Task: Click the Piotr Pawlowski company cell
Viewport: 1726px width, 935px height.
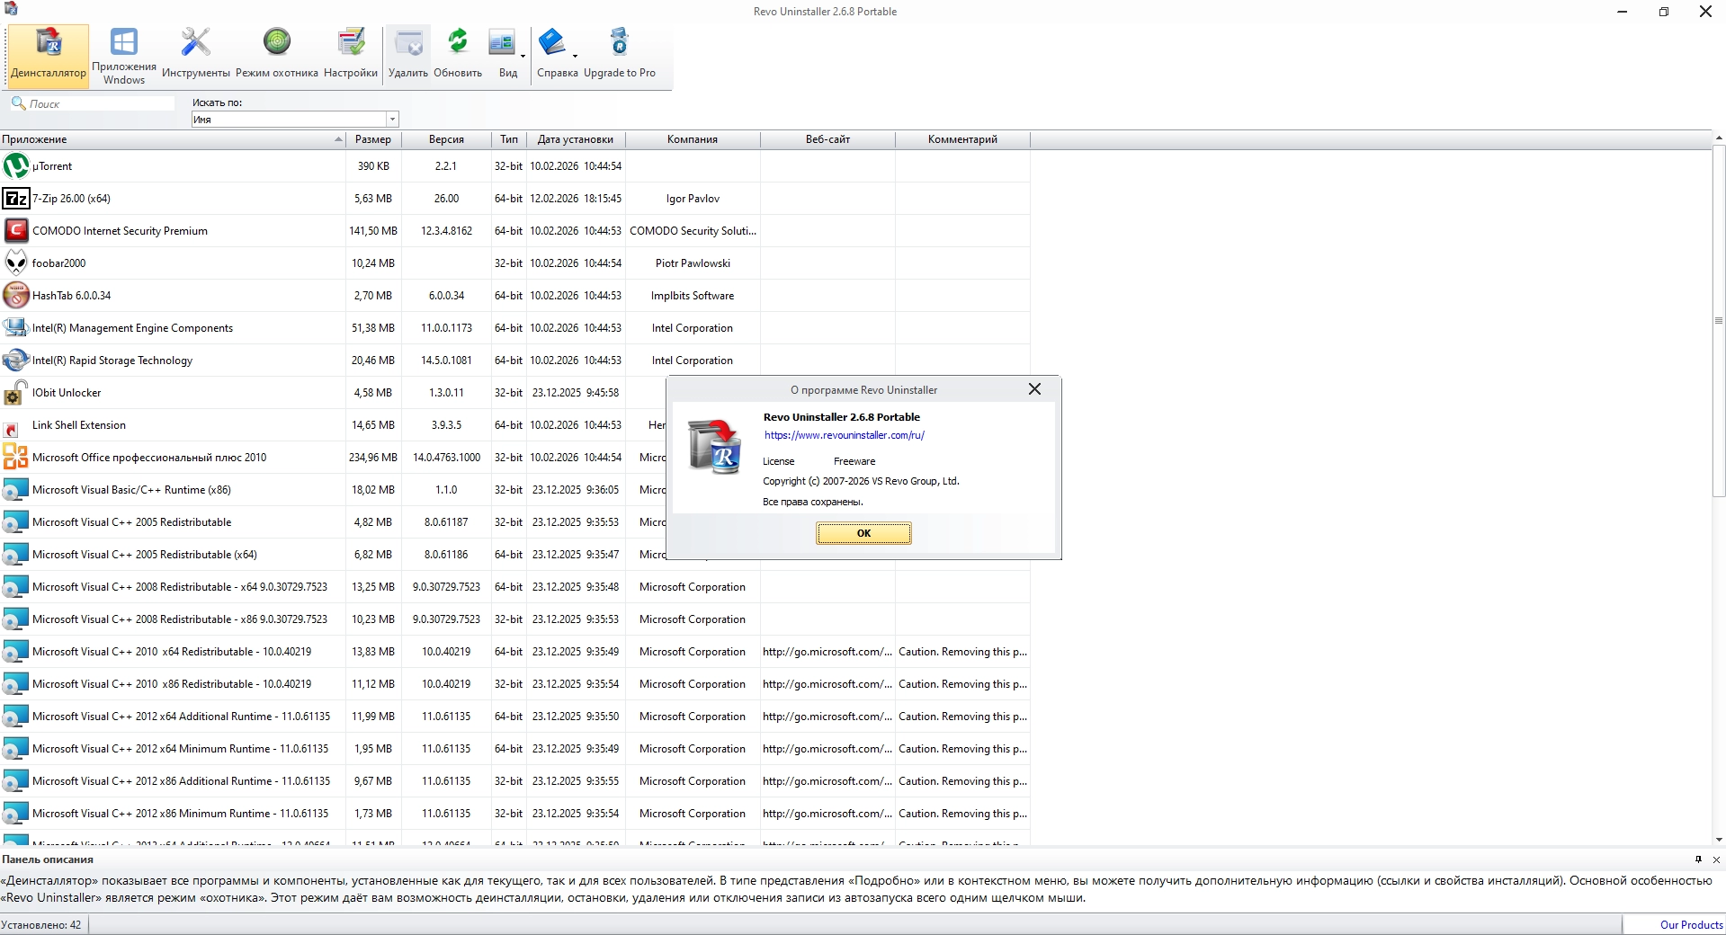Action: point(693,263)
